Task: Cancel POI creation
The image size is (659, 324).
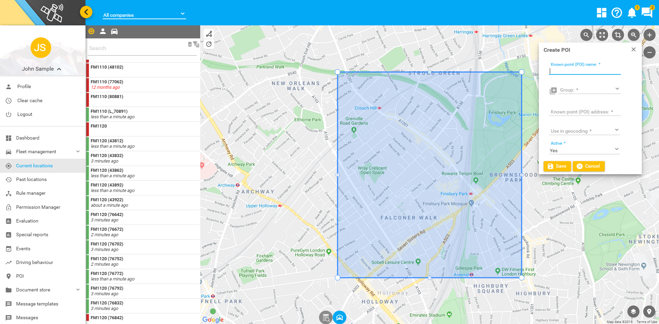Action: 588,166
